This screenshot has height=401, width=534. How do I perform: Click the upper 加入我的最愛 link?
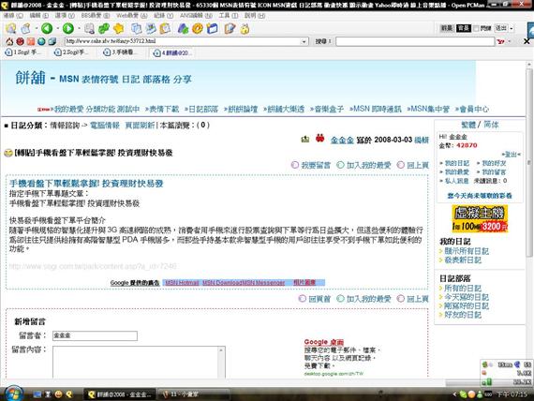point(368,165)
